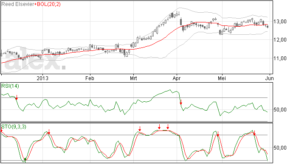Click the 50,00 label on STO panel

tap(280, 148)
